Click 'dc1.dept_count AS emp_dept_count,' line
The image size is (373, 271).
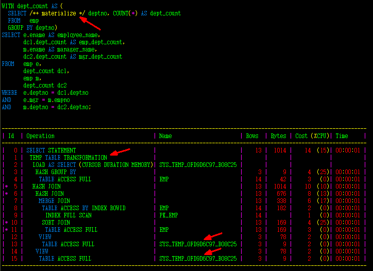(74, 42)
